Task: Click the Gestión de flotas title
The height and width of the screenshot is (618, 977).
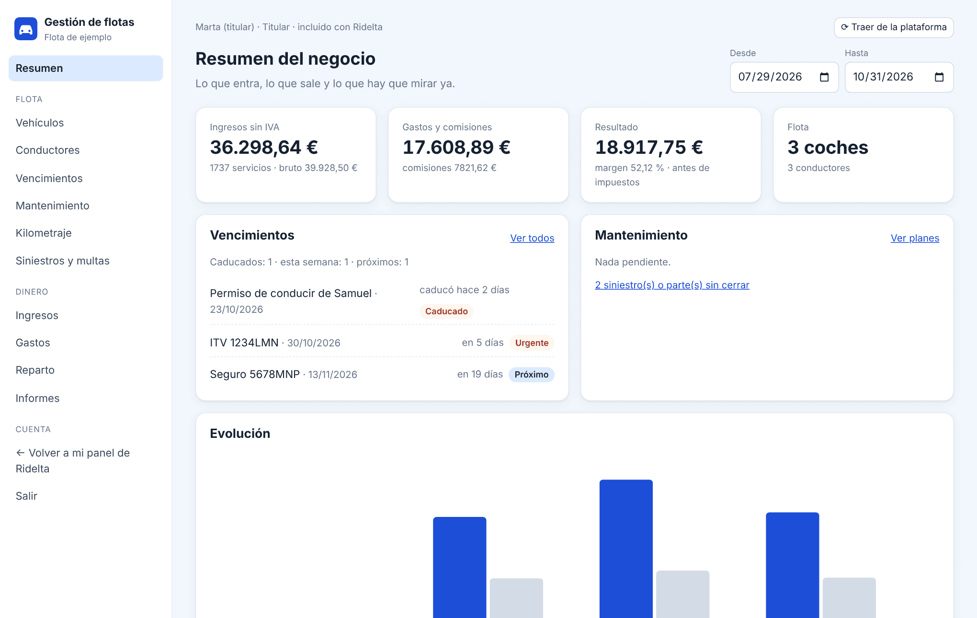Action: (89, 22)
